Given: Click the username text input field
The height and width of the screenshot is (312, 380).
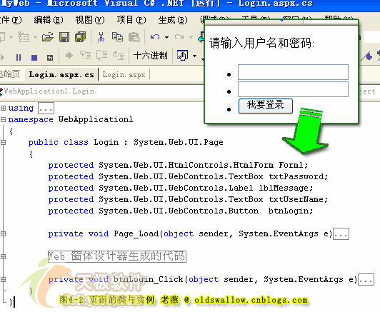Looking at the screenshot, I should 293,72.
